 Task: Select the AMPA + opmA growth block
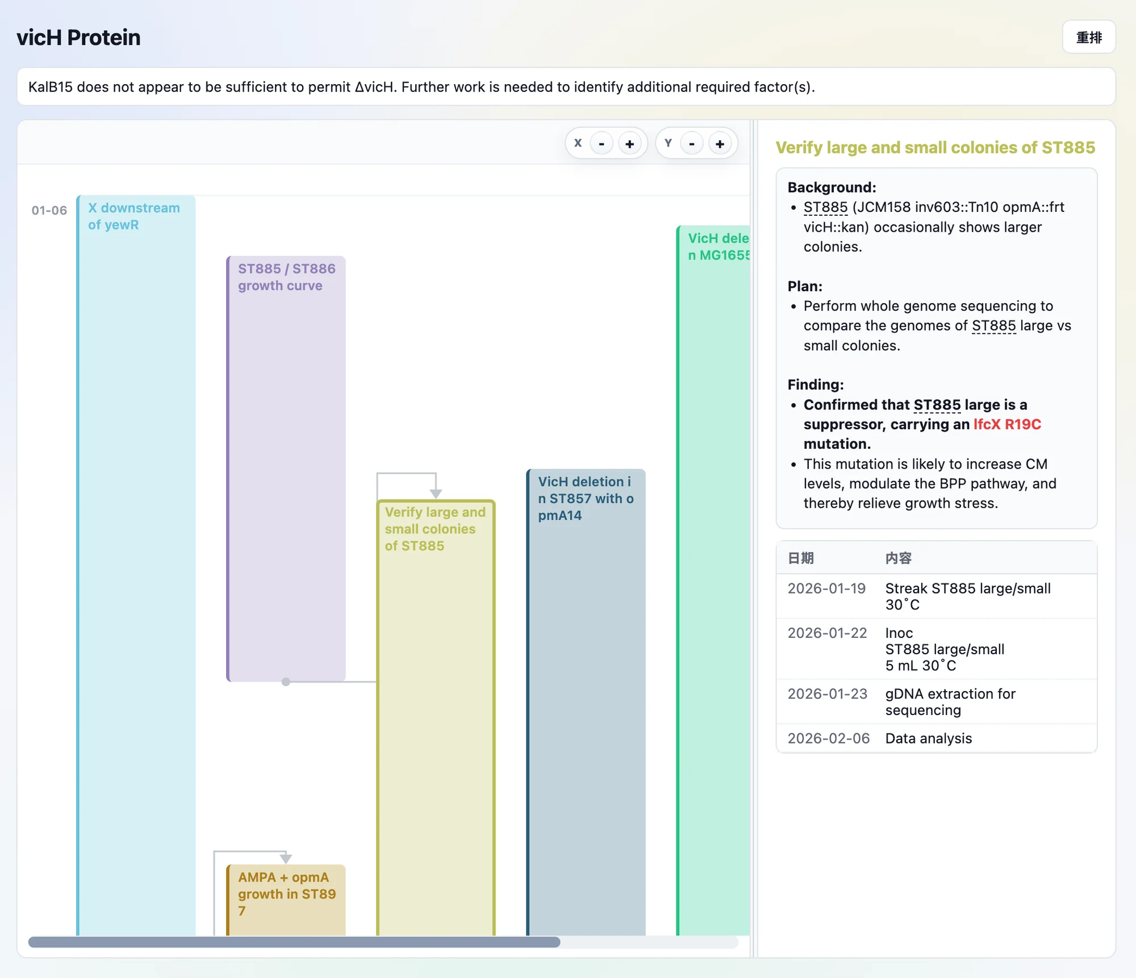[x=286, y=899]
